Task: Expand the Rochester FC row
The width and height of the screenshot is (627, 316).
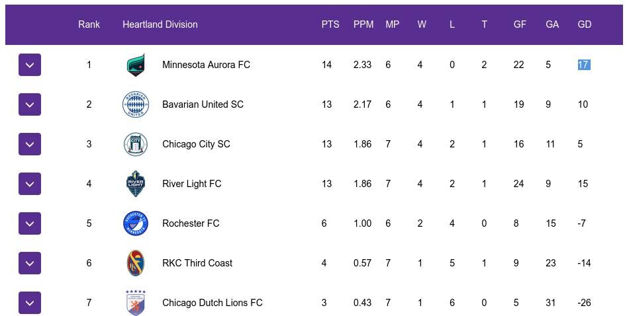Action: tap(30, 223)
